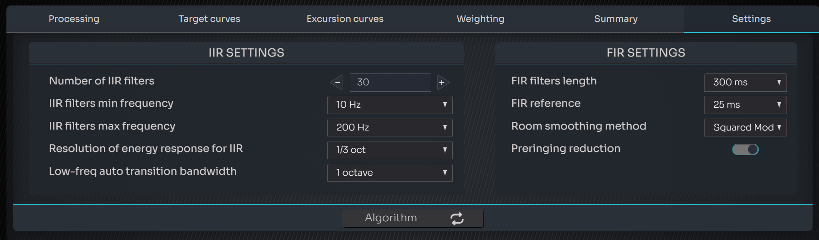
Task: Open the Target curves tab
Action: coord(209,19)
